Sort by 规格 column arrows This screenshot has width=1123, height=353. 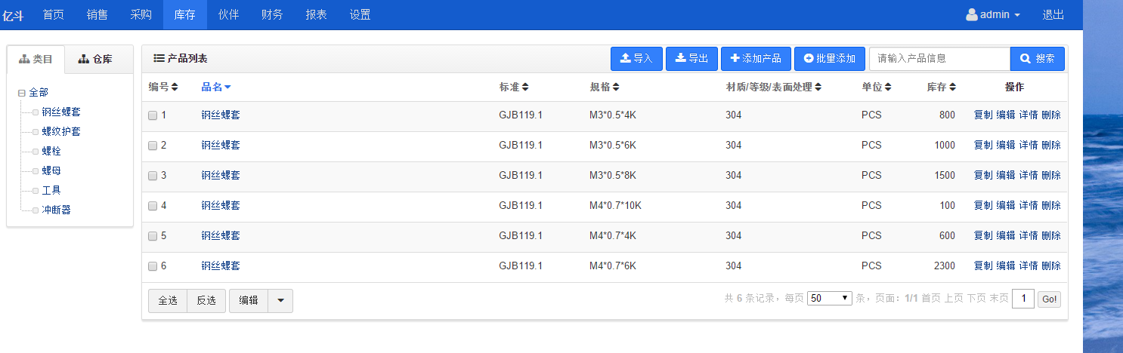(x=616, y=87)
